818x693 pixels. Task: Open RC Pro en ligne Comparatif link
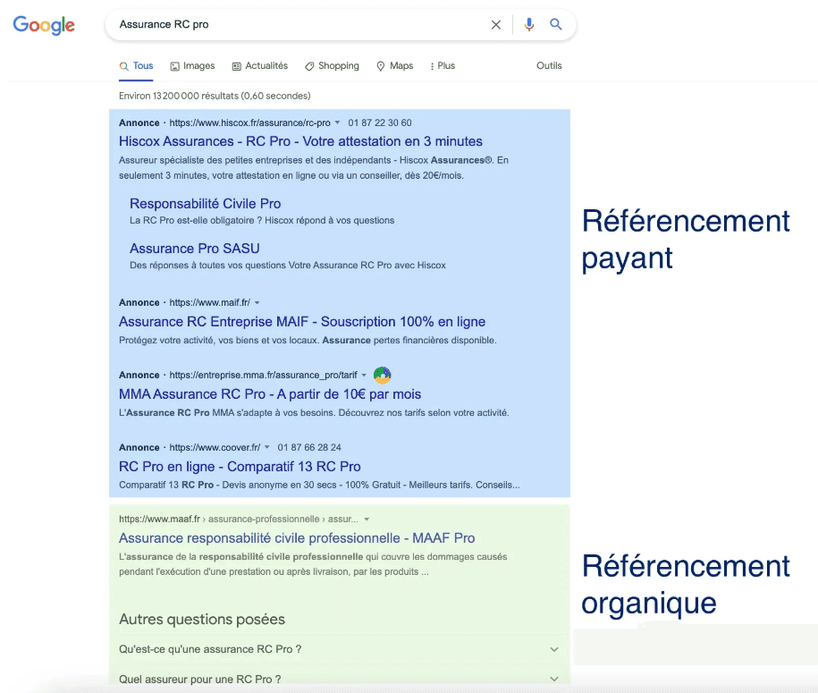click(x=240, y=467)
